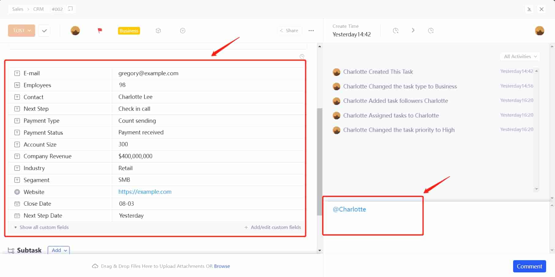555x277 pixels.
Task: Switch to the CRM breadcrumb item
Action: [x=39, y=9]
